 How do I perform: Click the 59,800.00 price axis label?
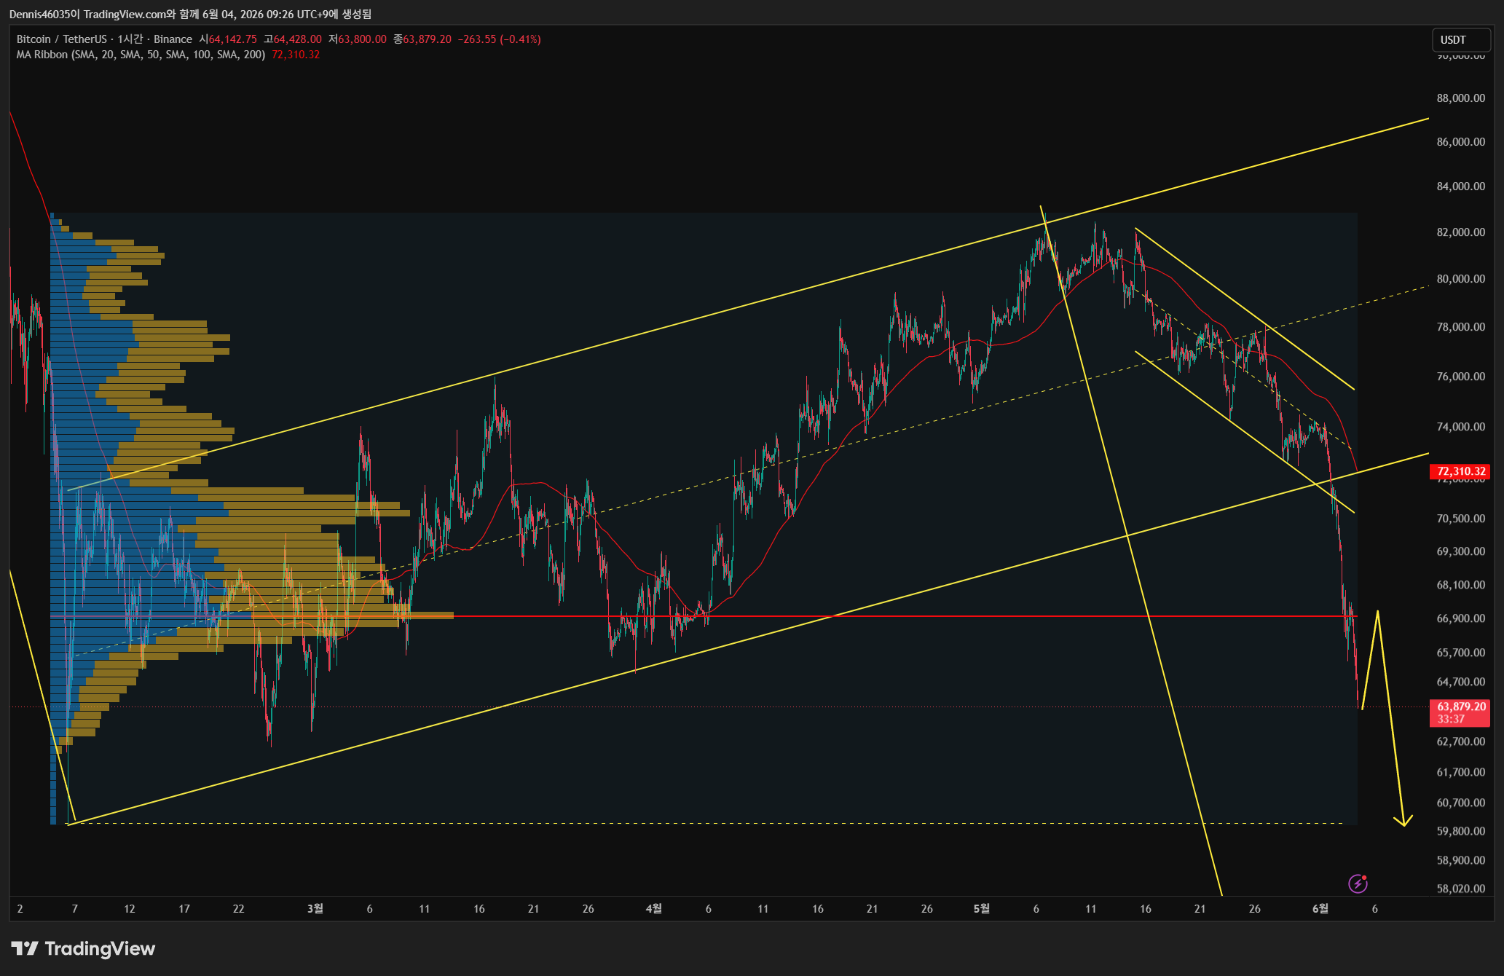(x=1460, y=831)
